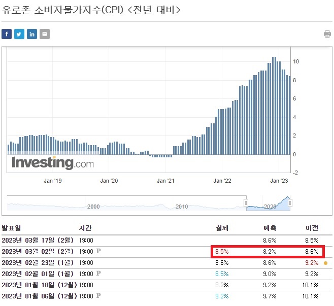Select the 2023년 02월 23일 (1월) row date
This screenshot has width=334, height=306.
[38, 262]
